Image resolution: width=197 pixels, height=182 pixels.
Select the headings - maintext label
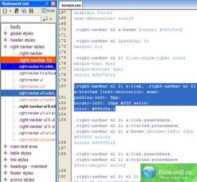coord(29,167)
